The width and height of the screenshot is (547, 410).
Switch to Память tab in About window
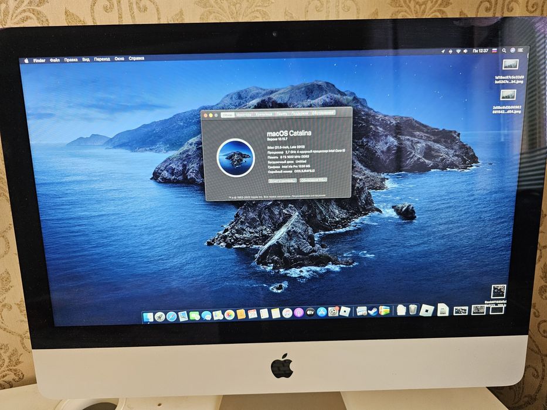(282, 114)
